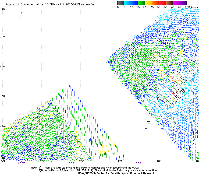Select the '-36' latitude axis label
The height and width of the screenshot is (175, 199).
[x=2, y=96]
